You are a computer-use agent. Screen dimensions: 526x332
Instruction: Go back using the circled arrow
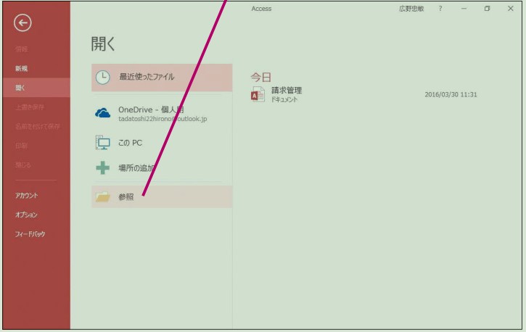(x=22, y=22)
